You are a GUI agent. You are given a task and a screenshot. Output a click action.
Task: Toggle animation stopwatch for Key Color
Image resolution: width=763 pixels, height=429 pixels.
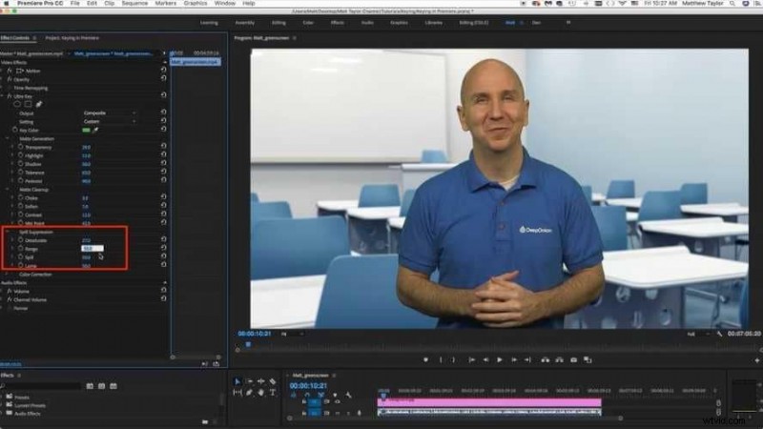(14, 130)
